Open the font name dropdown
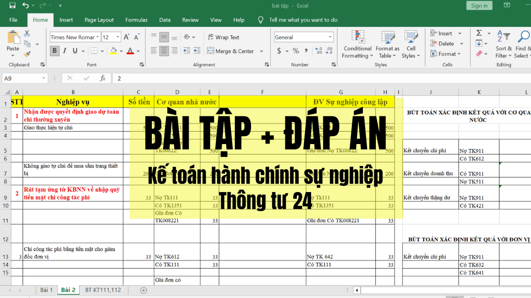 (98, 37)
